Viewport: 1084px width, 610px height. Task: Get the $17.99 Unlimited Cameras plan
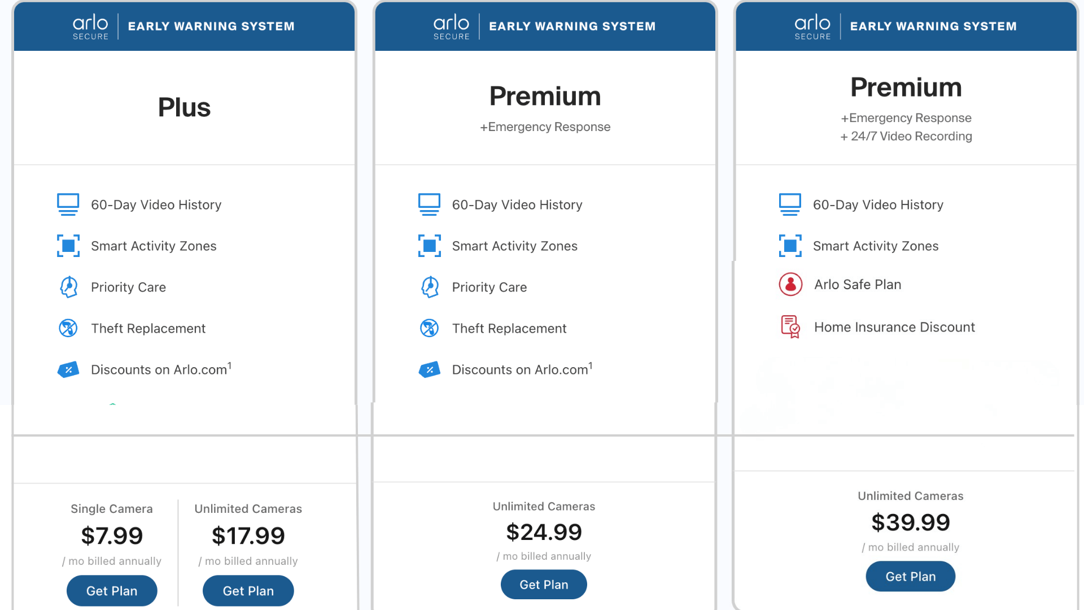pos(248,591)
